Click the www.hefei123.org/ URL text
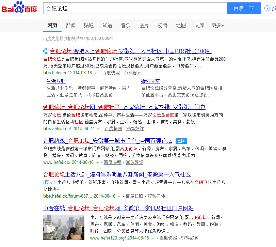276x247 pixels. [108, 238]
